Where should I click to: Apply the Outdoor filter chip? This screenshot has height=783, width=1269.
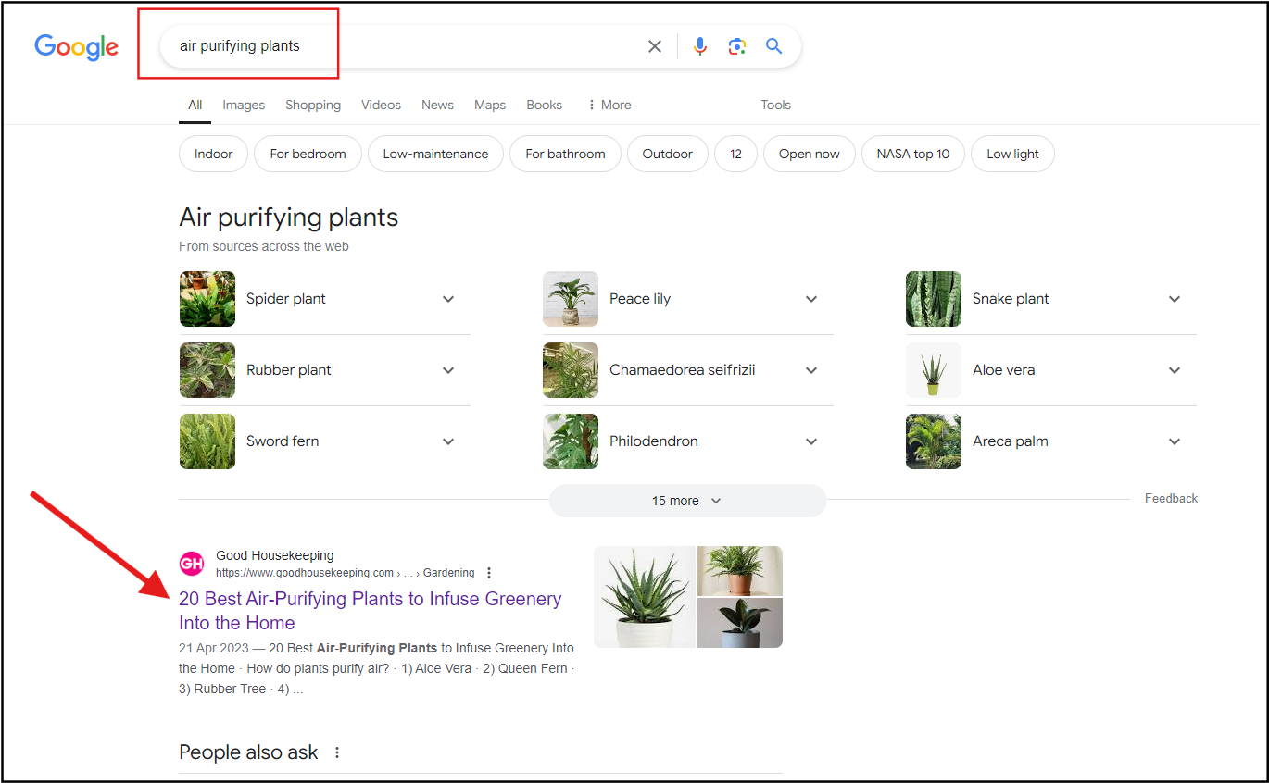pos(668,154)
